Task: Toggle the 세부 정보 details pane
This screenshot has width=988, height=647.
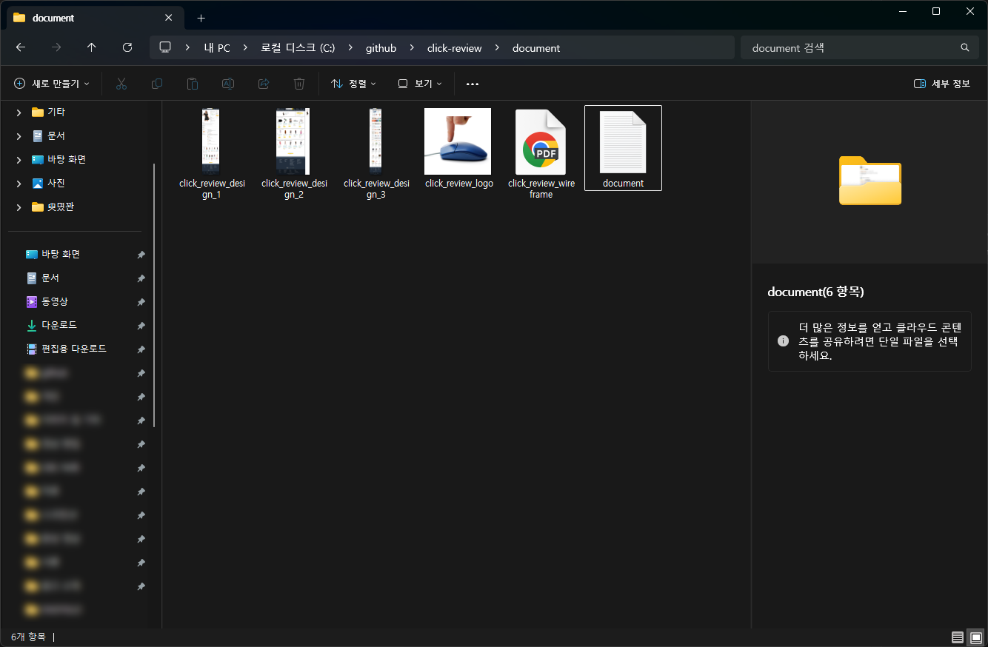Action: [942, 84]
